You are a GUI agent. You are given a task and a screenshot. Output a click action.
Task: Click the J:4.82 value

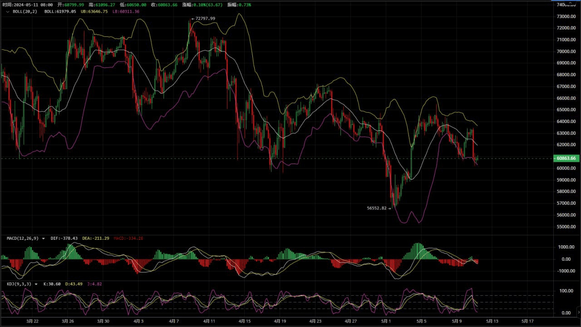[94, 284]
